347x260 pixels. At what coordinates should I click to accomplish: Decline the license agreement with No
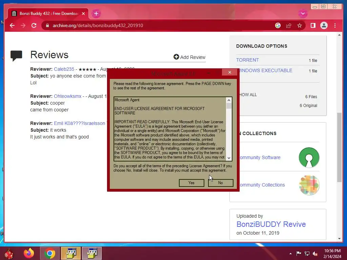pyautogui.click(x=221, y=183)
